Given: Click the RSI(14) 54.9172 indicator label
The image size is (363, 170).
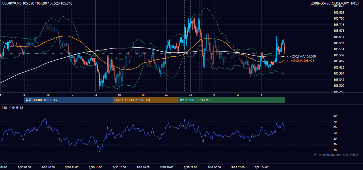Looking at the screenshot, I should click(x=12, y=108).
